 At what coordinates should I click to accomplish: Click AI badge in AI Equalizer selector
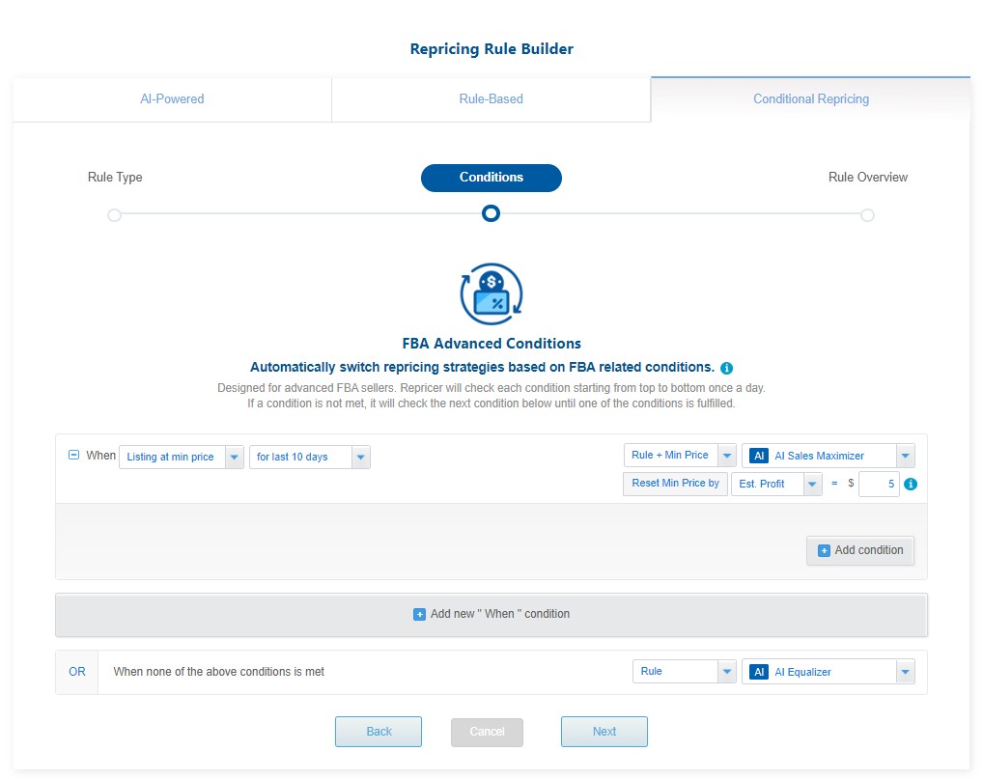pos(759,672)
